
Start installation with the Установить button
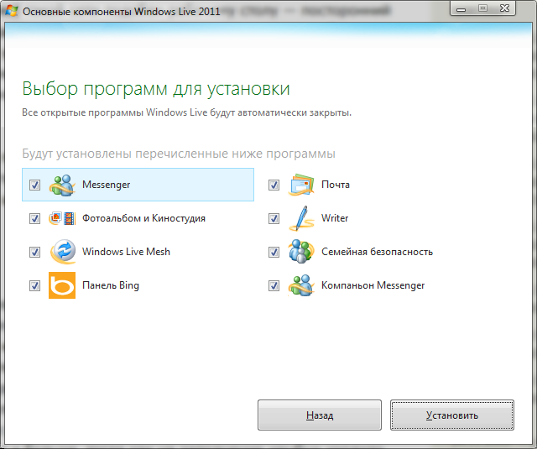(452, 415)
